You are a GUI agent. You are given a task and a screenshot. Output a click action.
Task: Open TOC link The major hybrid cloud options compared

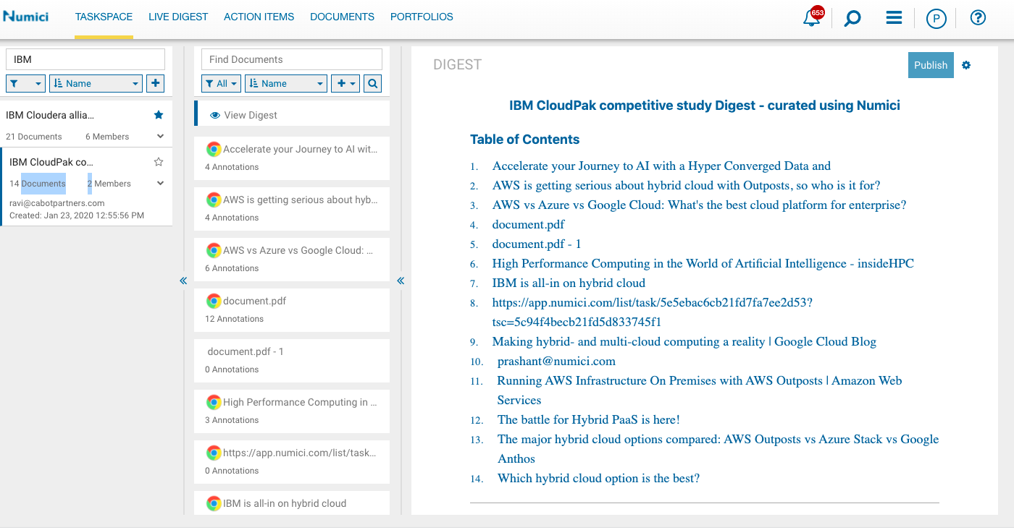coord(718,448)
